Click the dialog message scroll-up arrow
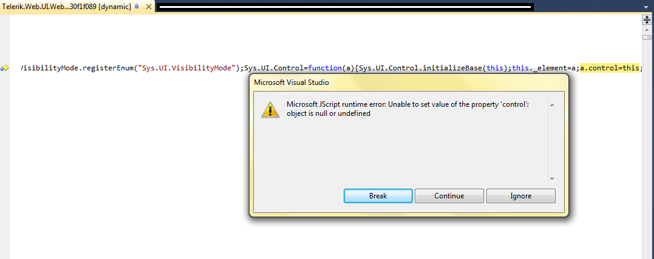Screen dimensions: 654x259 pyautogui.click(x=552, y=105)
